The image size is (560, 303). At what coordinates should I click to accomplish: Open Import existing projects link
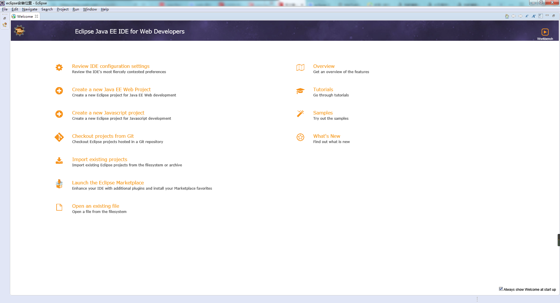click(x=99, y=159)
